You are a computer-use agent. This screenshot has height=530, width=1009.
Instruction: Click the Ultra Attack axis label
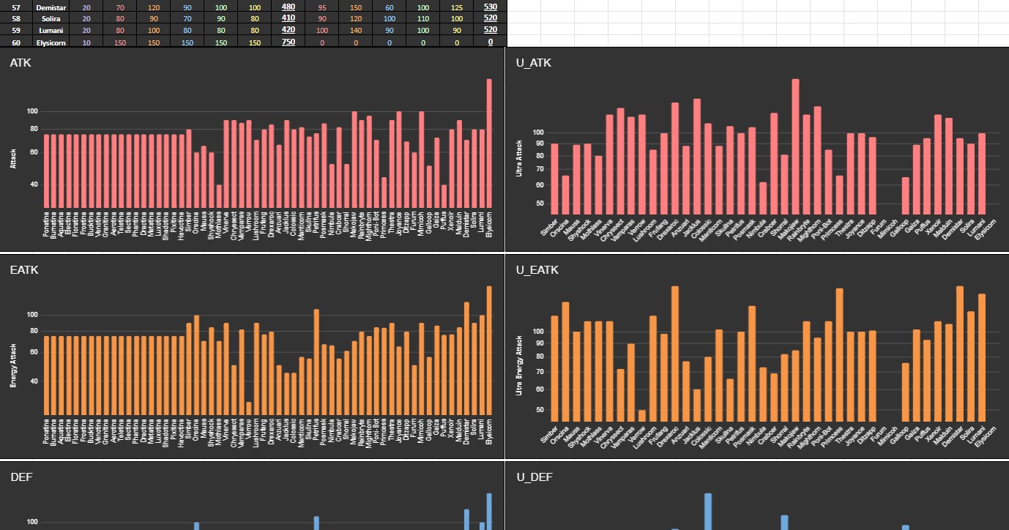coord(519,159)
